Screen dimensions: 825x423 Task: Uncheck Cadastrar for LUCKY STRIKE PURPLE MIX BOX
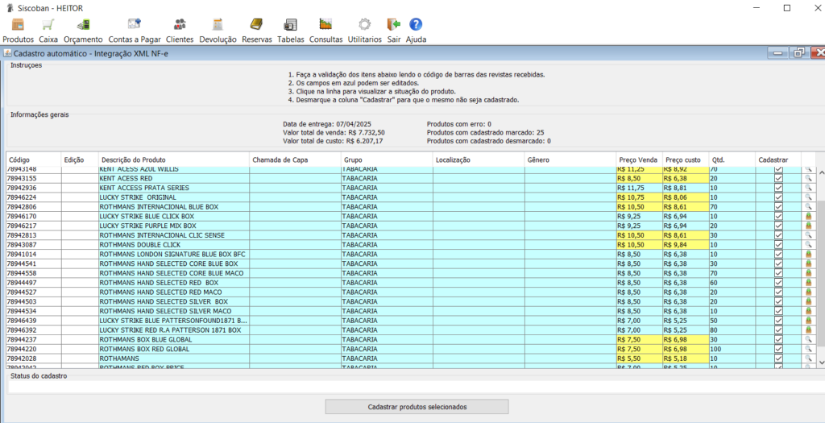pyautogui.click(x=778, y=226)
